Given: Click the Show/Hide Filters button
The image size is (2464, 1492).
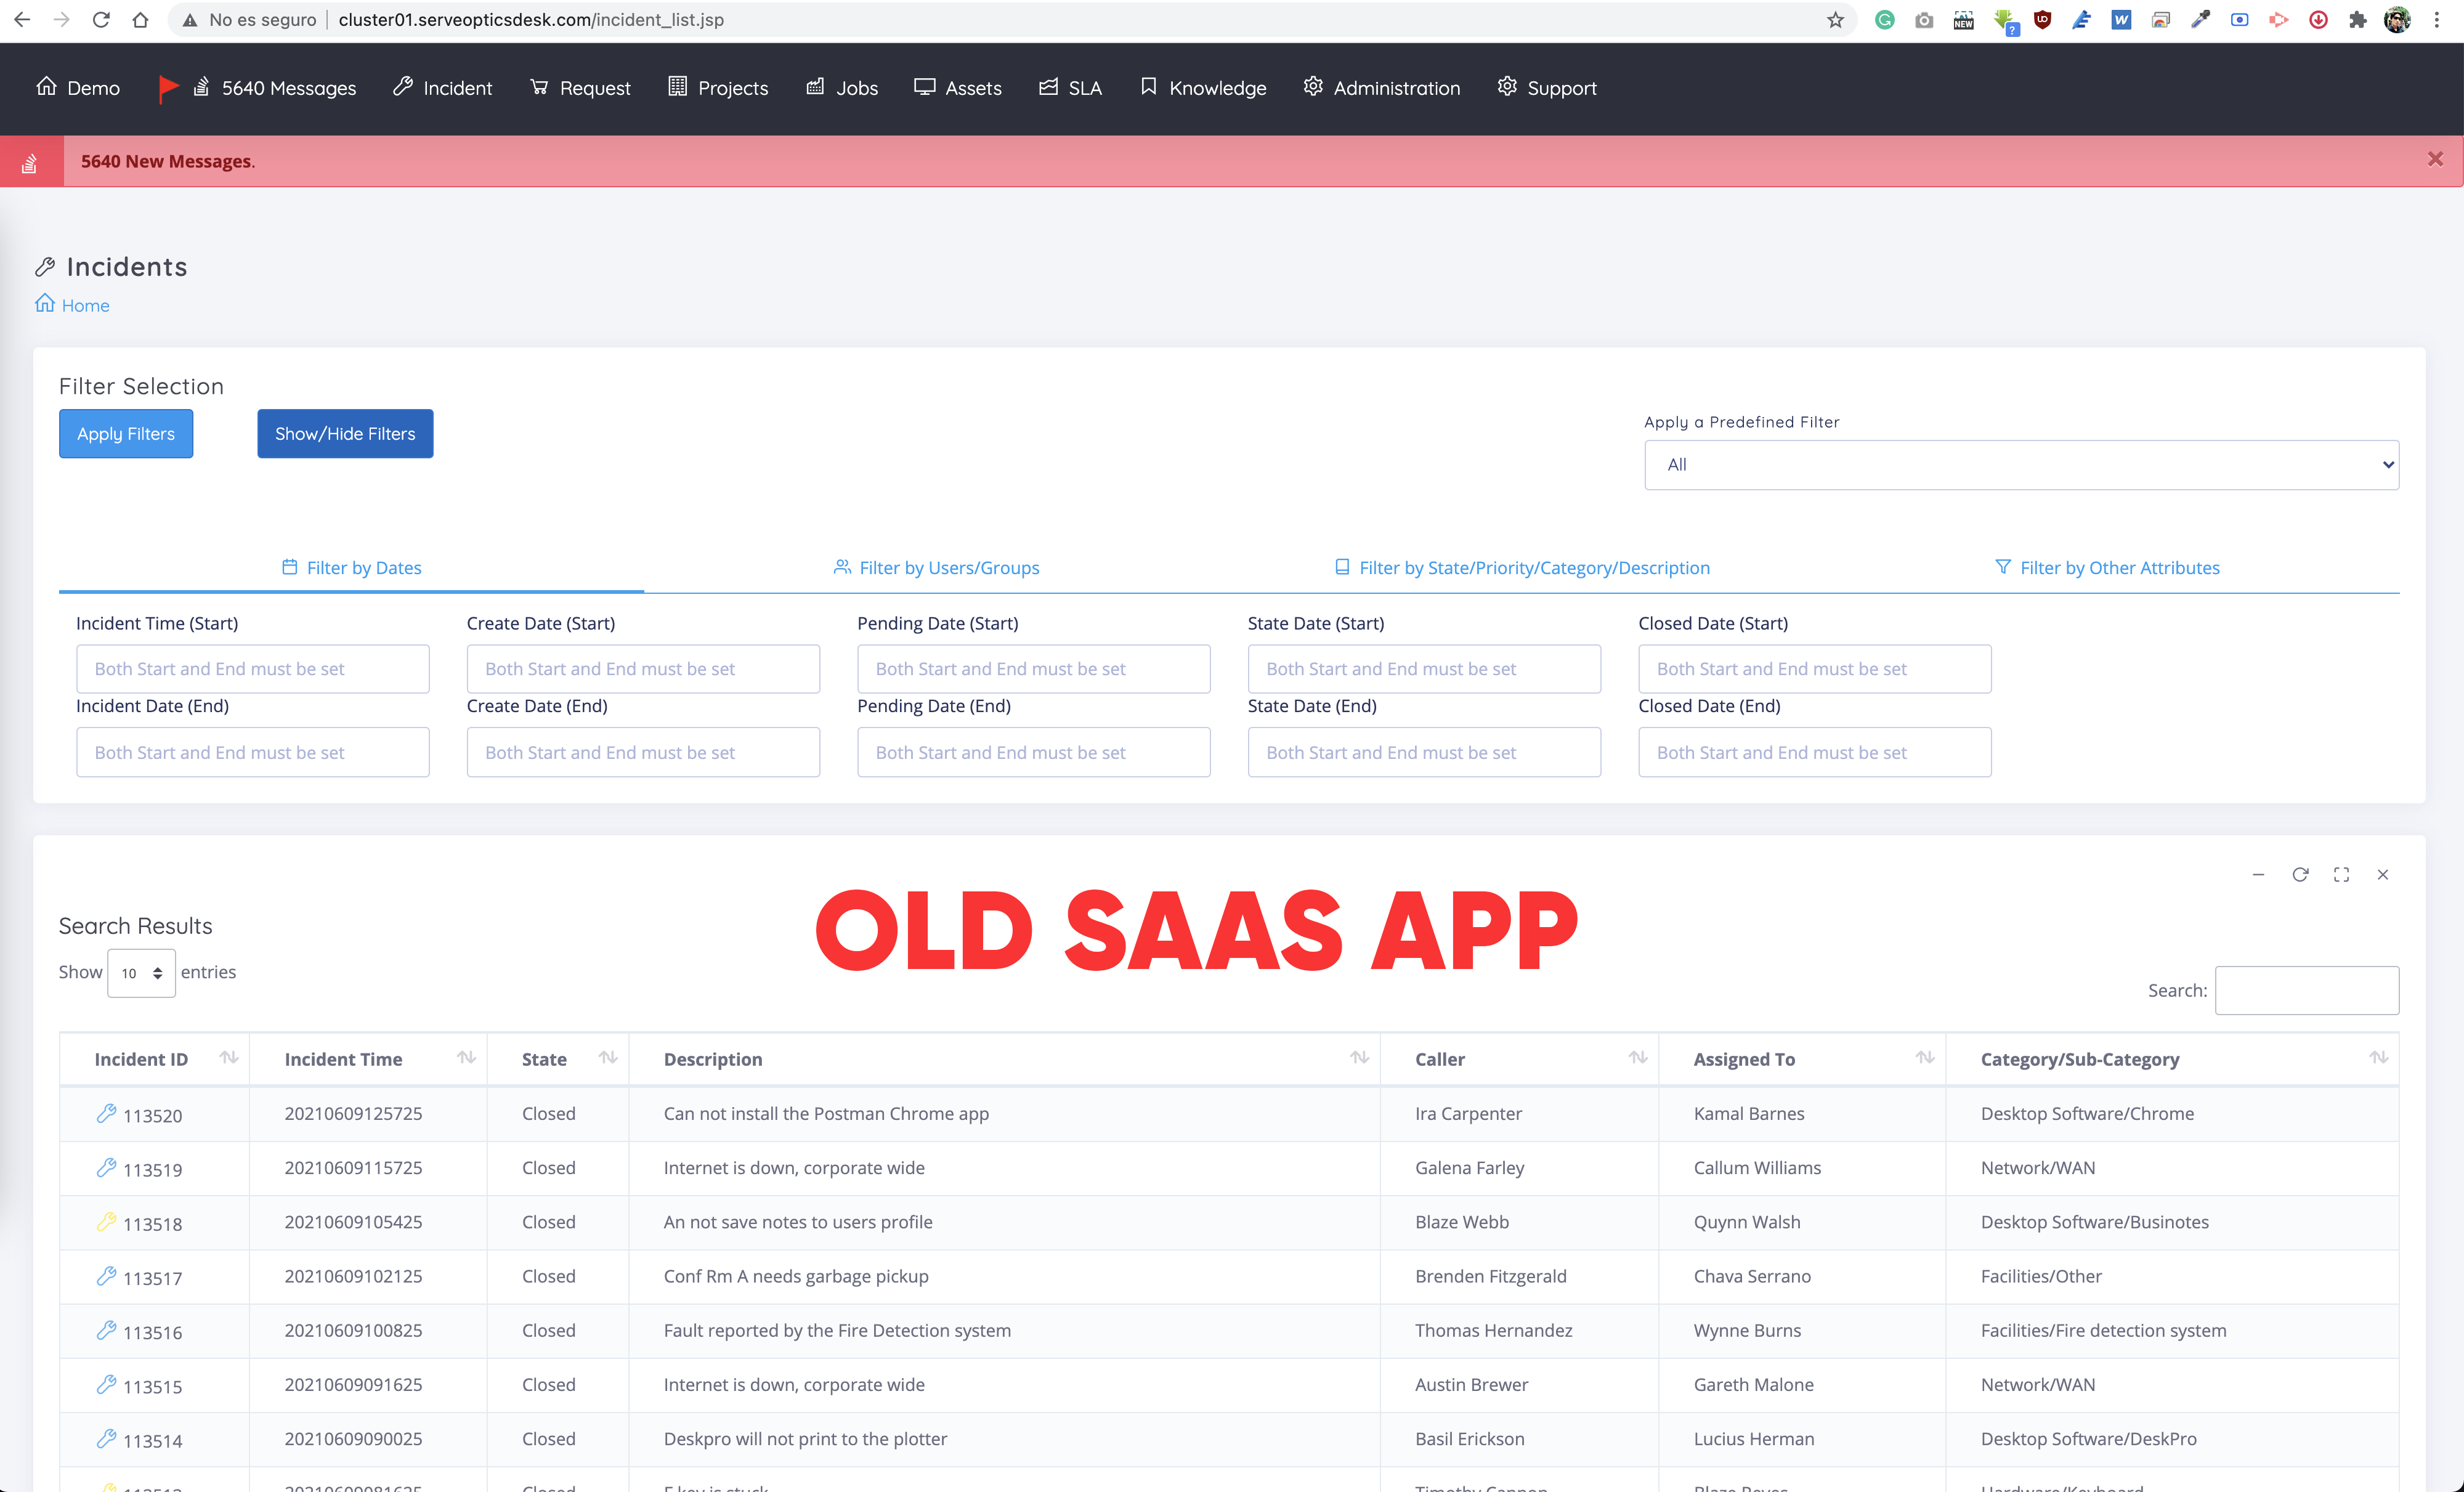Looking at the screenshot, I should (x=345, y=434).
